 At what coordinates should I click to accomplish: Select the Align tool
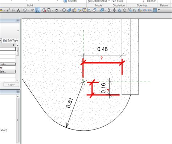(89, 10)
